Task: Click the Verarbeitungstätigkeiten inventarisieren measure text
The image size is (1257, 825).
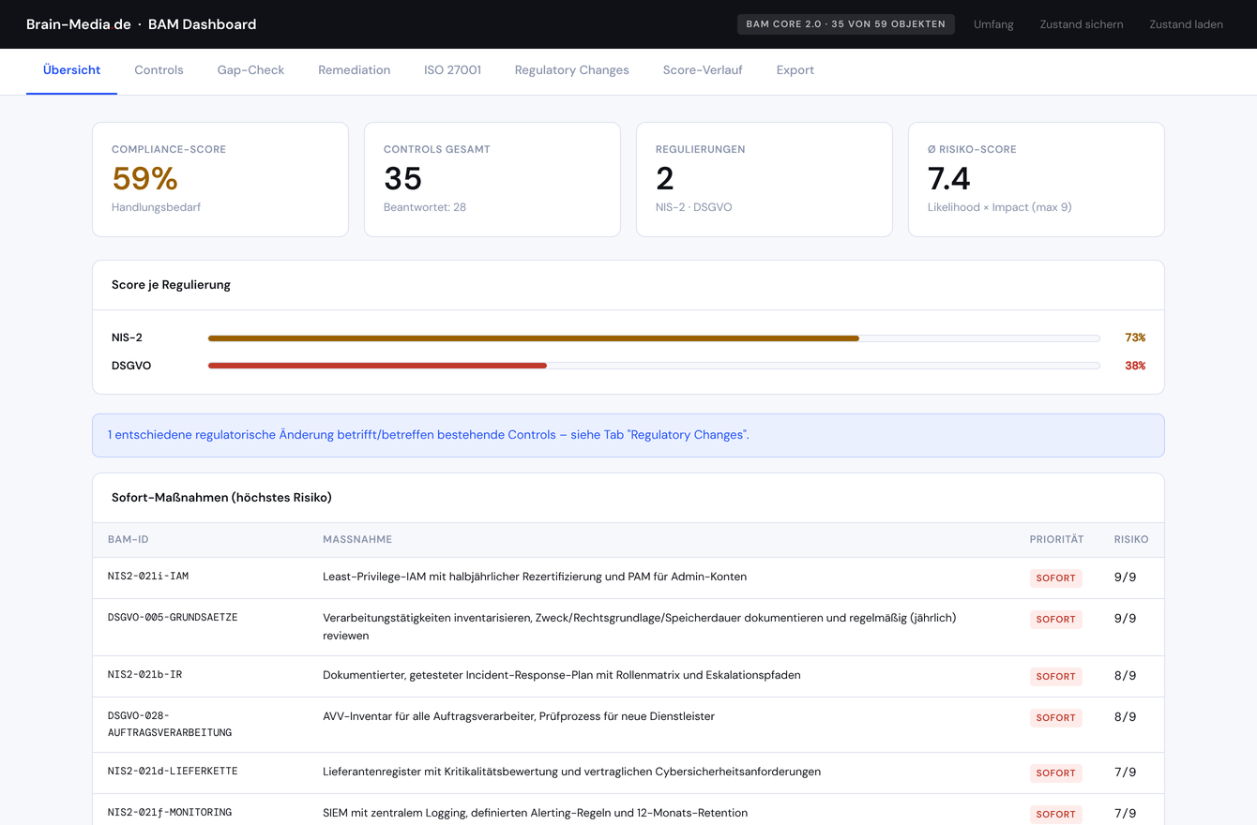Action: coord(640,626)
